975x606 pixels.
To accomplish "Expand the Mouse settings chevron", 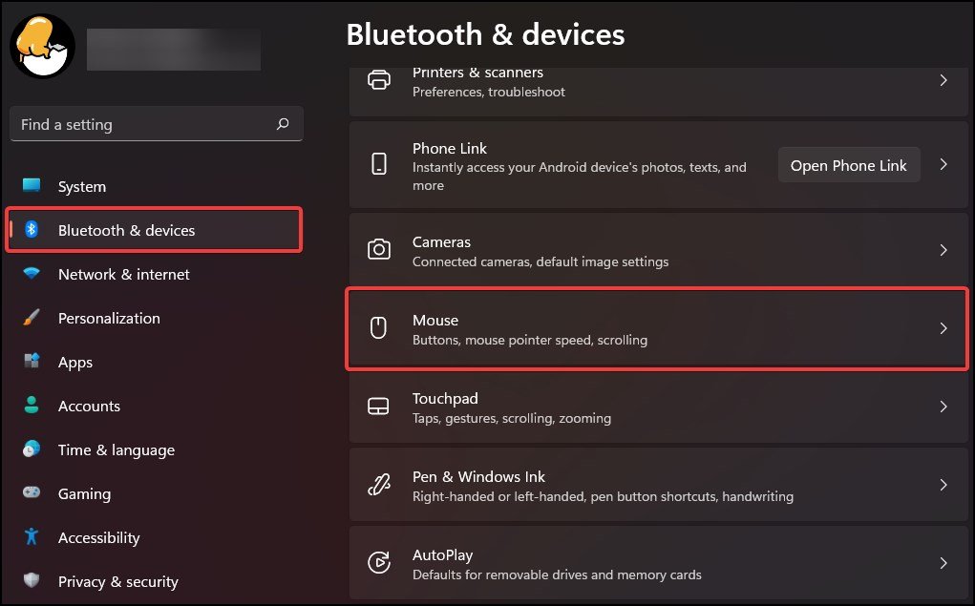I will pyautogui.click(x=943, y=328).
